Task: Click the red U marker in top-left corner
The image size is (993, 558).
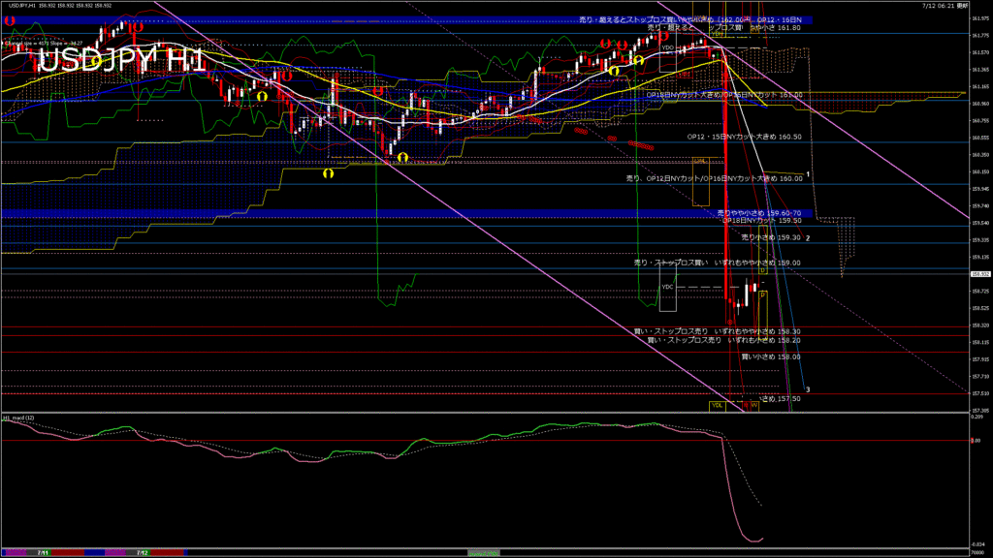Action: tap(9, 18)
